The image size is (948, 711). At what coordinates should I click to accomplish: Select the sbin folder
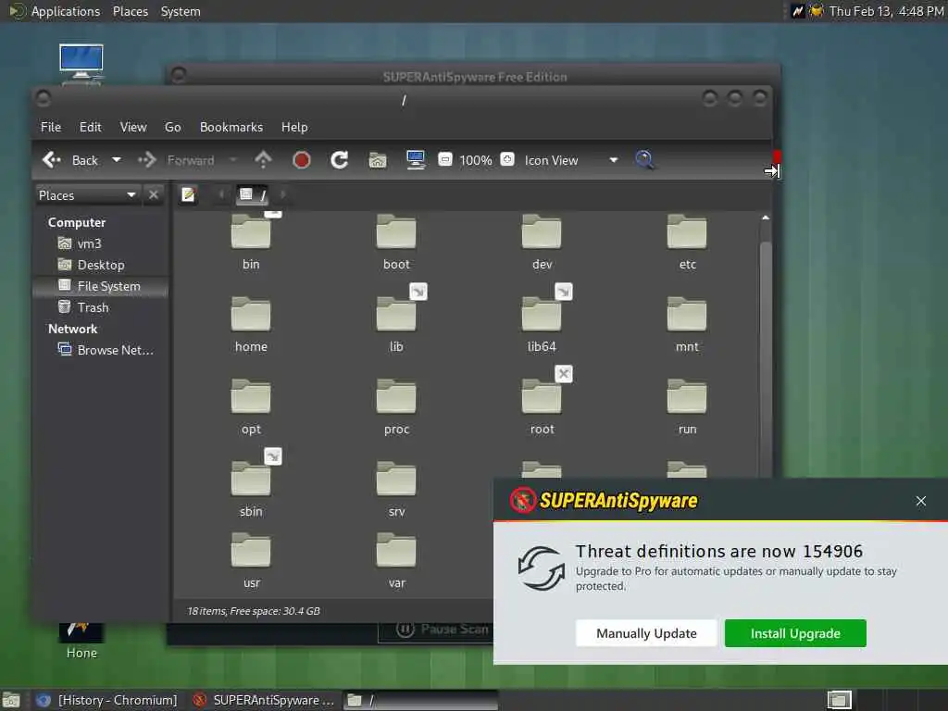click(251, 489)
